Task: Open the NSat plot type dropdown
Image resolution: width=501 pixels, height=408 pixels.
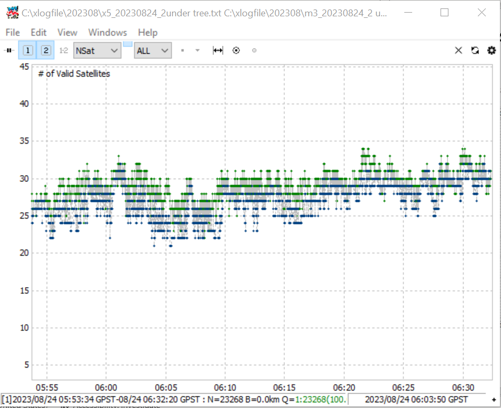Action: [97, 50]
